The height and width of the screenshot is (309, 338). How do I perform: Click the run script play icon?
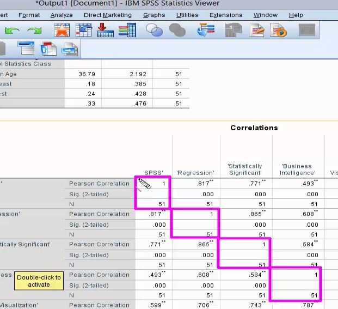(278, 30)
